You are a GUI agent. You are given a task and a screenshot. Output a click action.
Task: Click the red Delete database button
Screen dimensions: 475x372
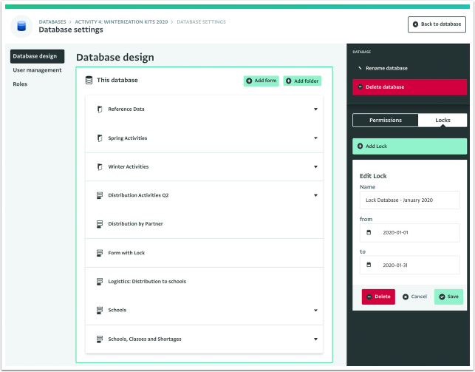(409, 87)
